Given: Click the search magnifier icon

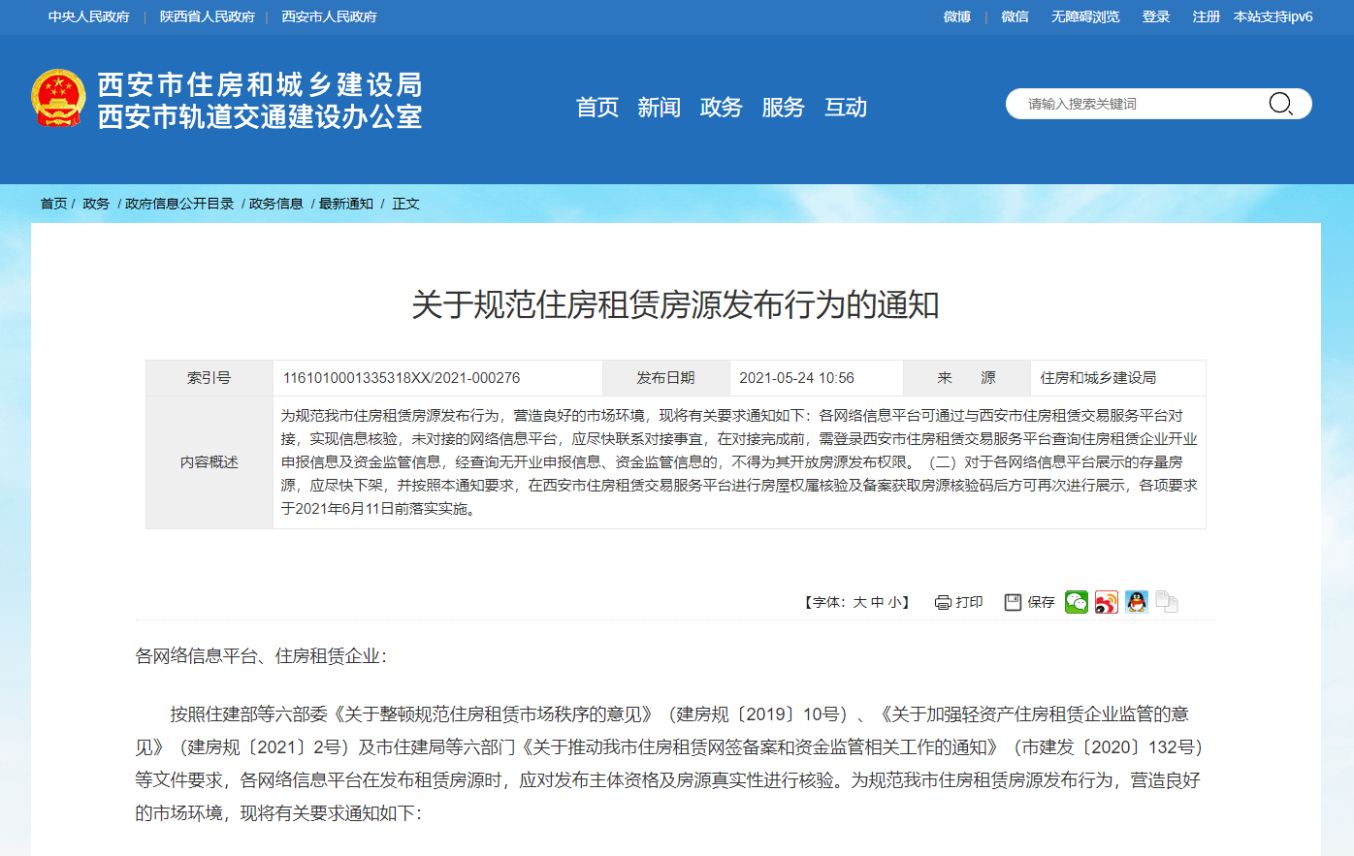Looking at the screenshot, I should point(1282,104).
